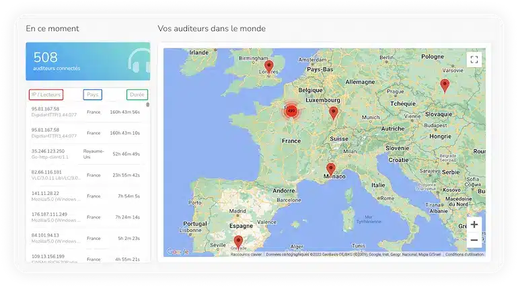Image resolution: width=518 pixels, height=287 pixels.
Task: Click the Grenade map pin in Spain
Action: pyautogui.click(x=238, y=243)
